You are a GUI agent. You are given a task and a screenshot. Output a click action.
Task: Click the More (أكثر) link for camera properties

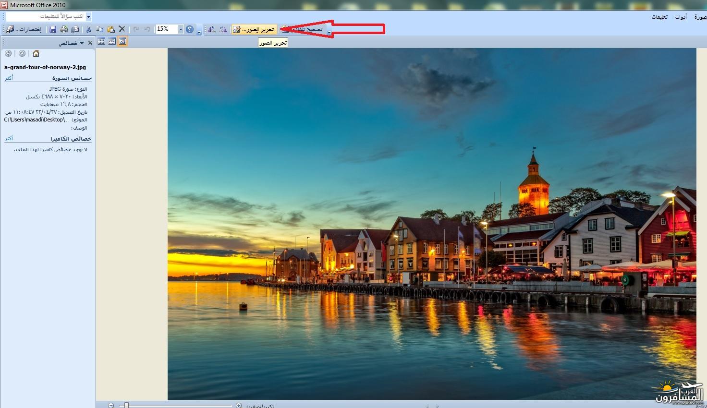click(9, 138)
